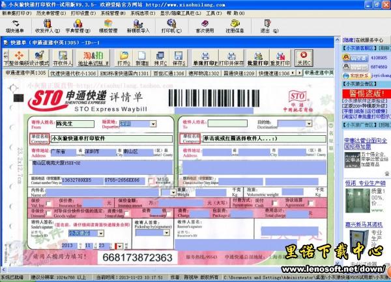Click the 打开 open folder icon
Viewport: 391px width, 282px height.
coord(124,58)
